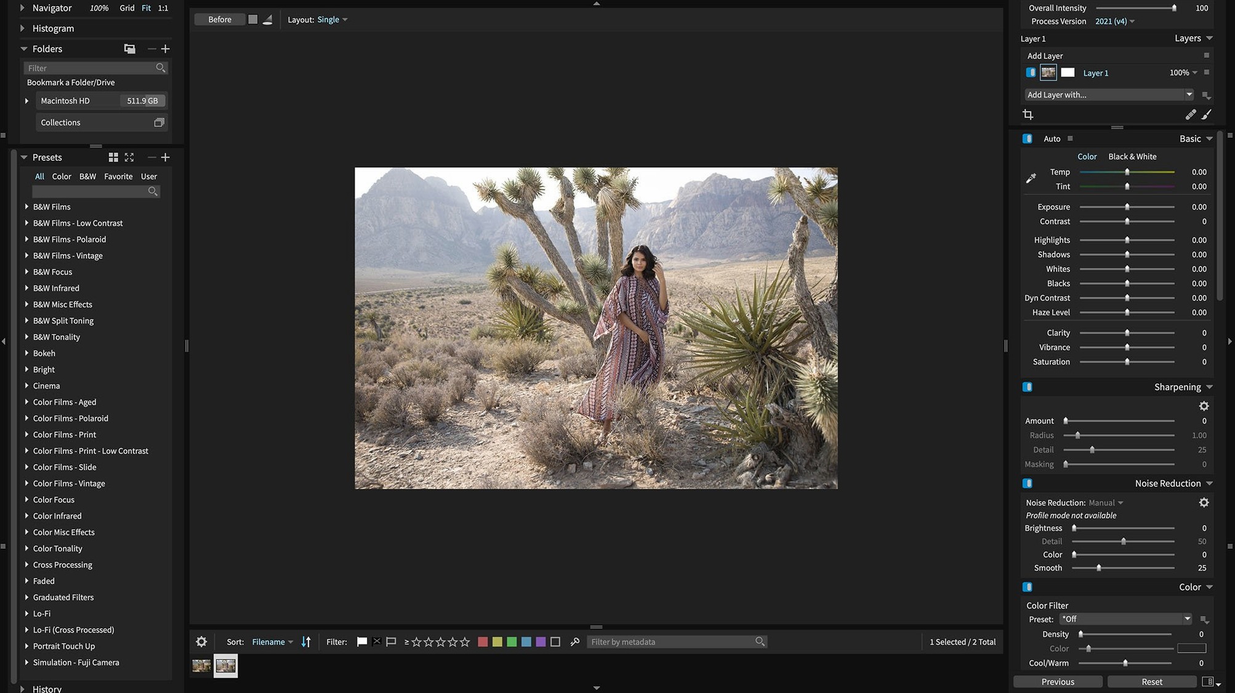Viewport: 1235px width, 693px height.
Task: Switch presets to grid thumbnail view
Action: click(113, 157)
